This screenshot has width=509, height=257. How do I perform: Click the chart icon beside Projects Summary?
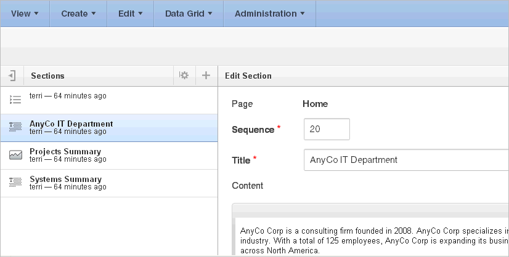[15, 155]
